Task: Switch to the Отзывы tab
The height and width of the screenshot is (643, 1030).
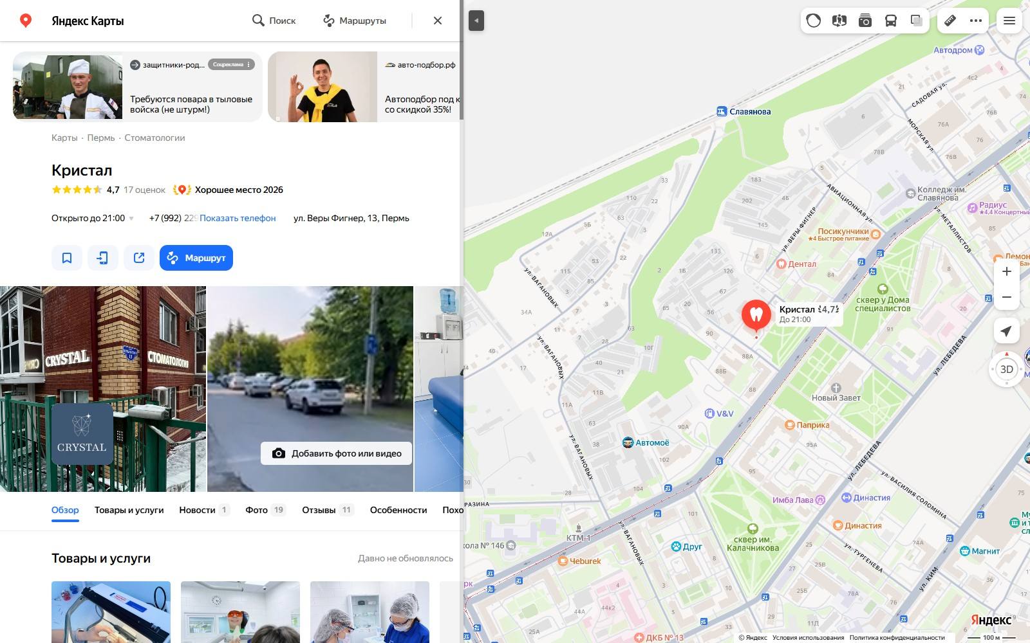Action: click(x=328, y=510)
